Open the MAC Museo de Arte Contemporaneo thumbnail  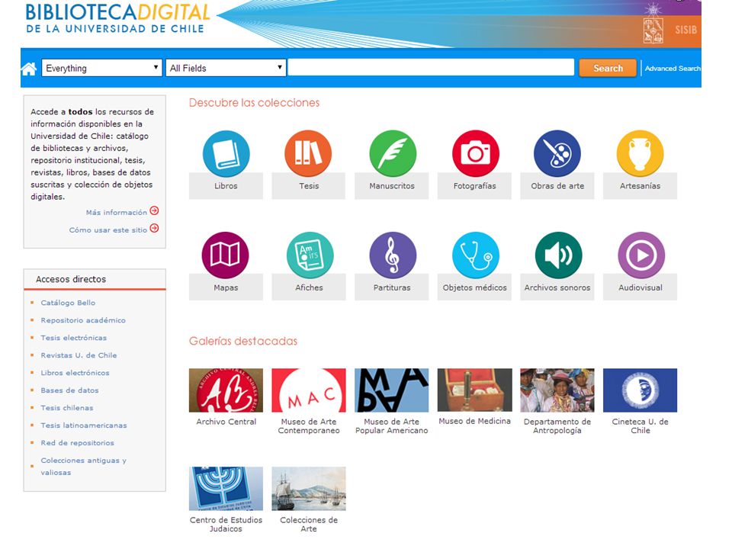coord(309,390)
